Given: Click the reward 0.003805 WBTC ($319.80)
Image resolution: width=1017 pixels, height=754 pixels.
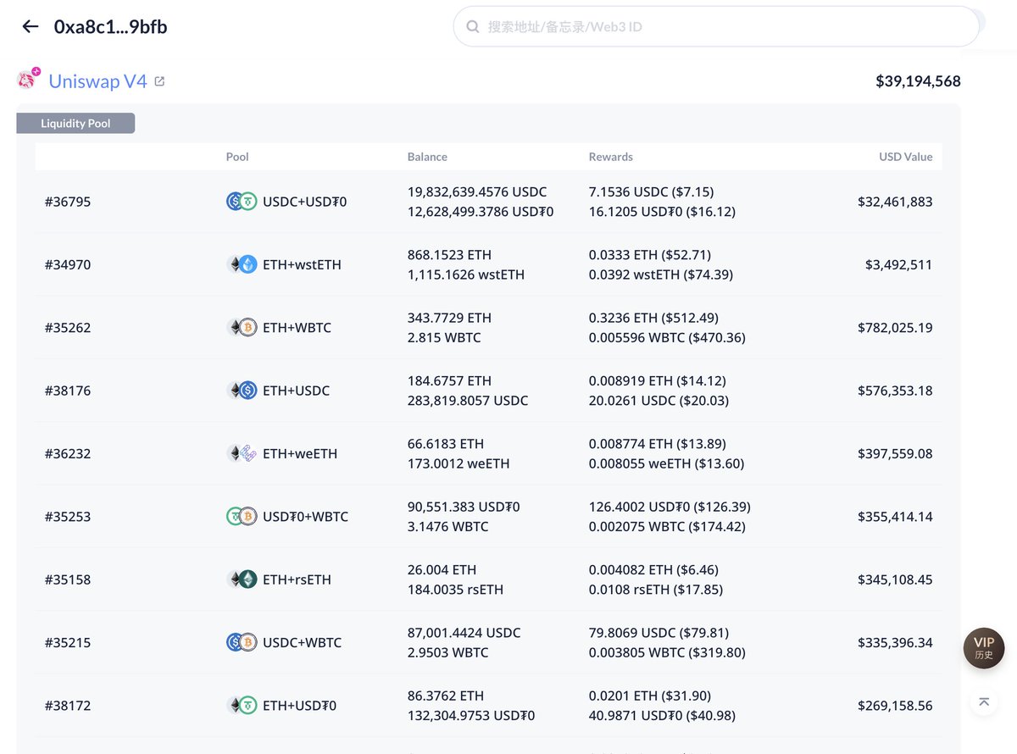Looking at the screenshot, I should pos(667,653).
